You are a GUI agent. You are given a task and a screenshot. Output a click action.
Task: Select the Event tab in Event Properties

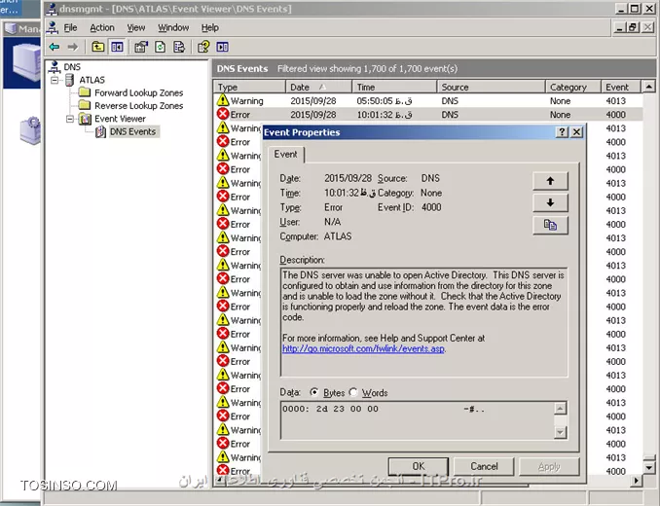coord(286,155)
